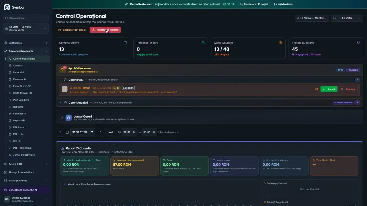Image resolution: width=367 pixels, height=206 pixels.
Task: Click the Jurnal Cereri clipboard icon
Action: (69, 118)
